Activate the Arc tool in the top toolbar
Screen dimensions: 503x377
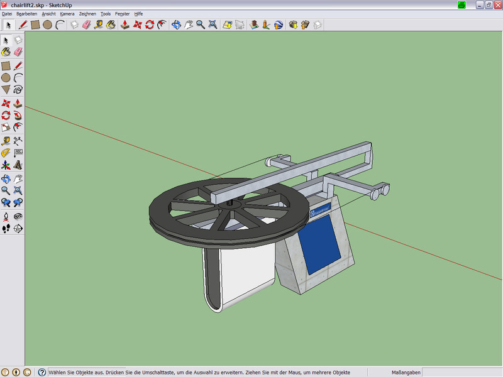pos(60,25)
